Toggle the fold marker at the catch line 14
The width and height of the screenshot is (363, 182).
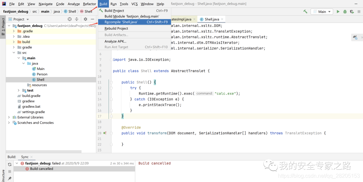[x=111, y=99]
